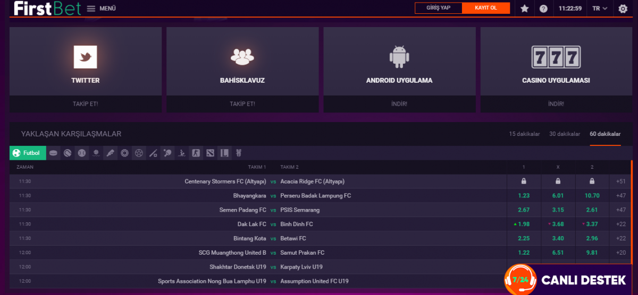Pick odds 1.22 on SCG Muangthong United B
Screen dimensions: 638x295
(524, 253)
